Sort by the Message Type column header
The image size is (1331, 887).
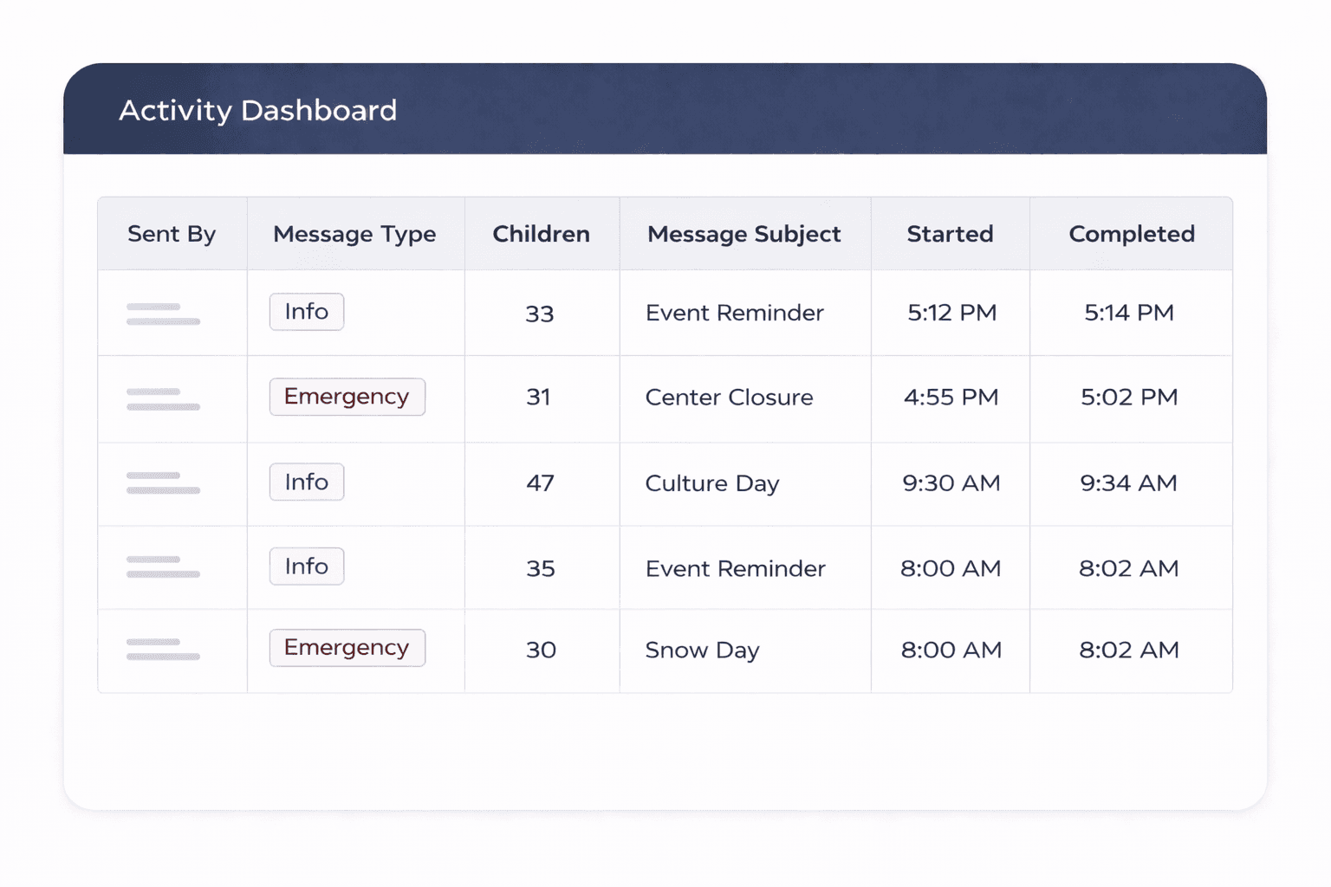click(x=354, y=234)
